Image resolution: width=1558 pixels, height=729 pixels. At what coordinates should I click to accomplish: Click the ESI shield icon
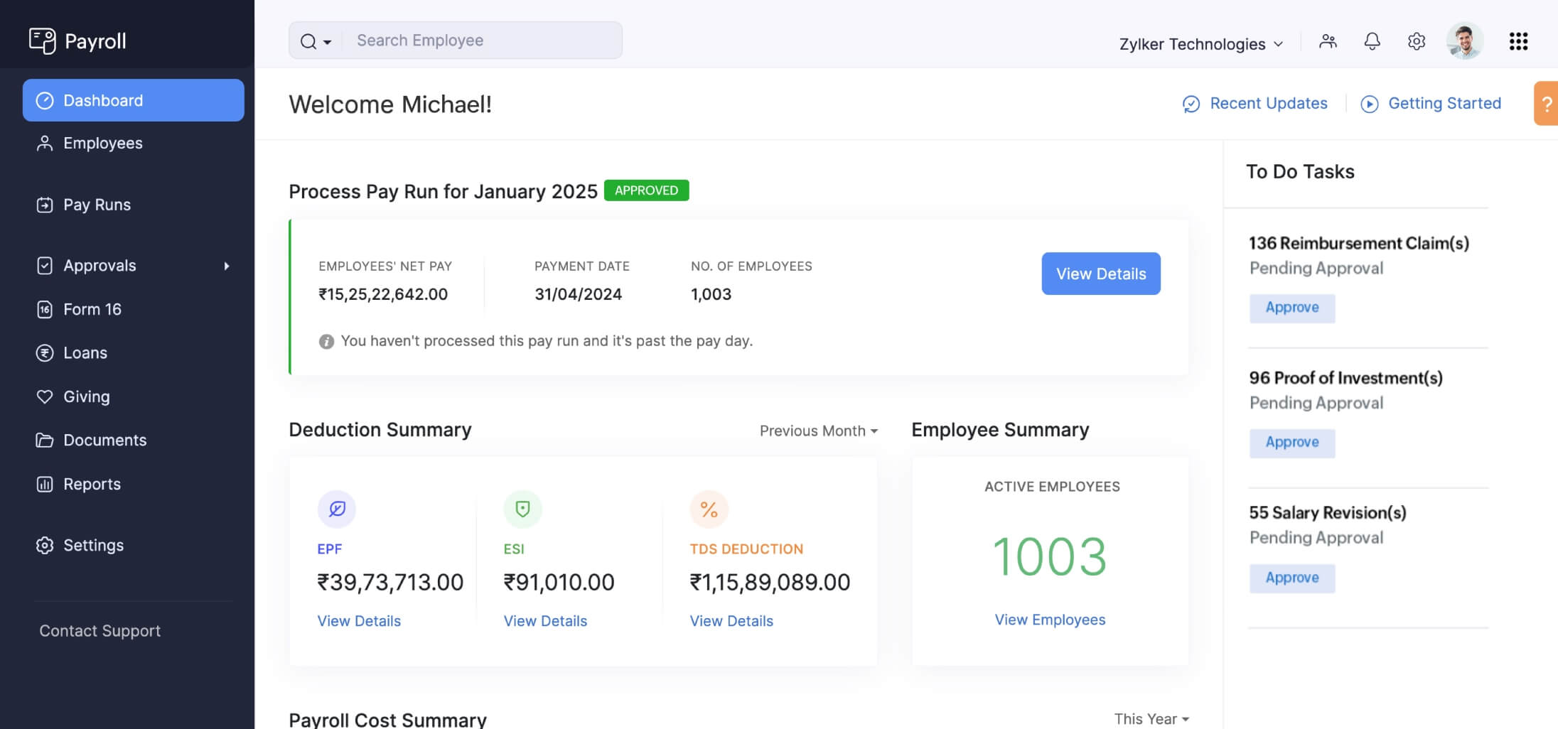(x=522, y=509)
